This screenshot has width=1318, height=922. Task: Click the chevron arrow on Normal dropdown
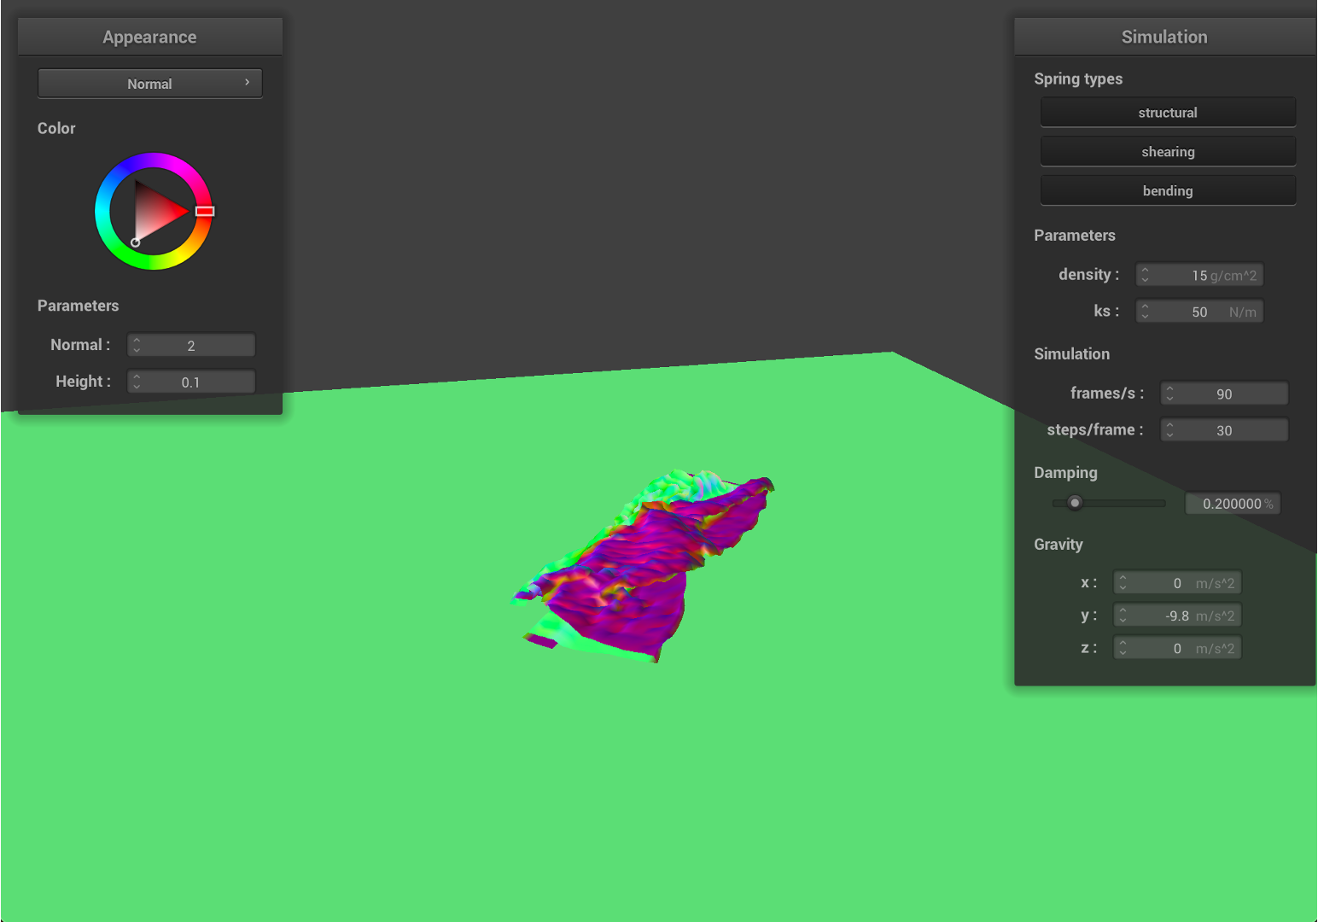248,83
